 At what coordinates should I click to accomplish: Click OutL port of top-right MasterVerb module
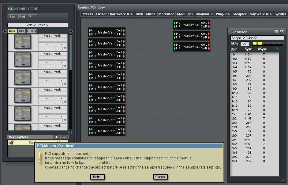pos(206,23)
